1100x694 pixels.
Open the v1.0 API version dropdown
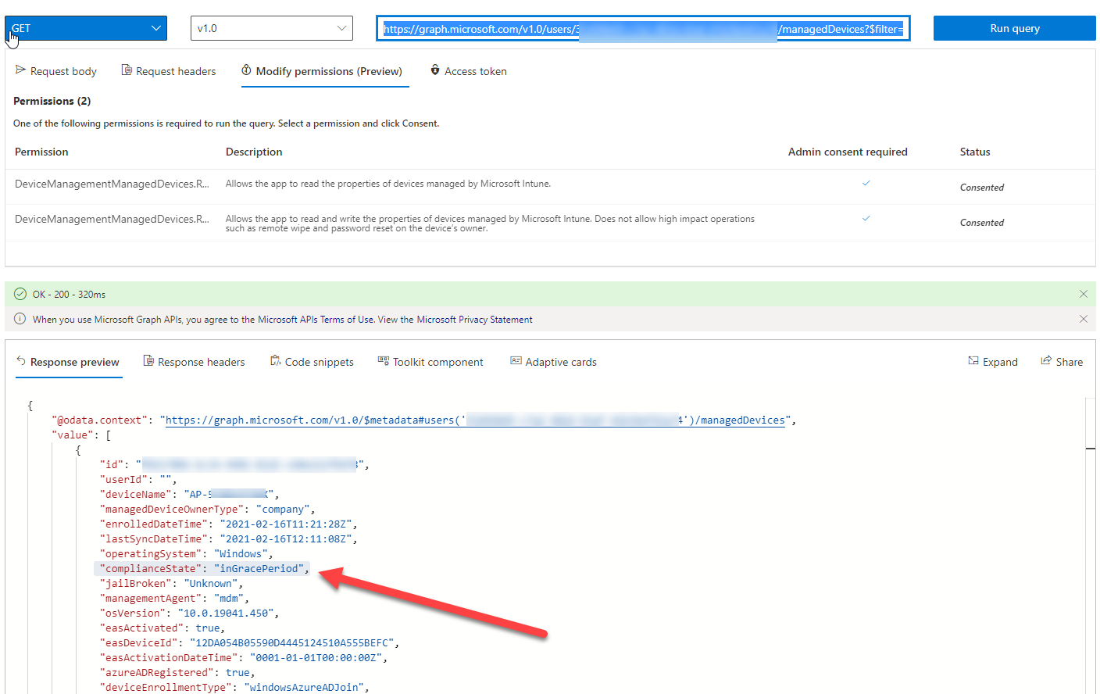coord(272,28)
